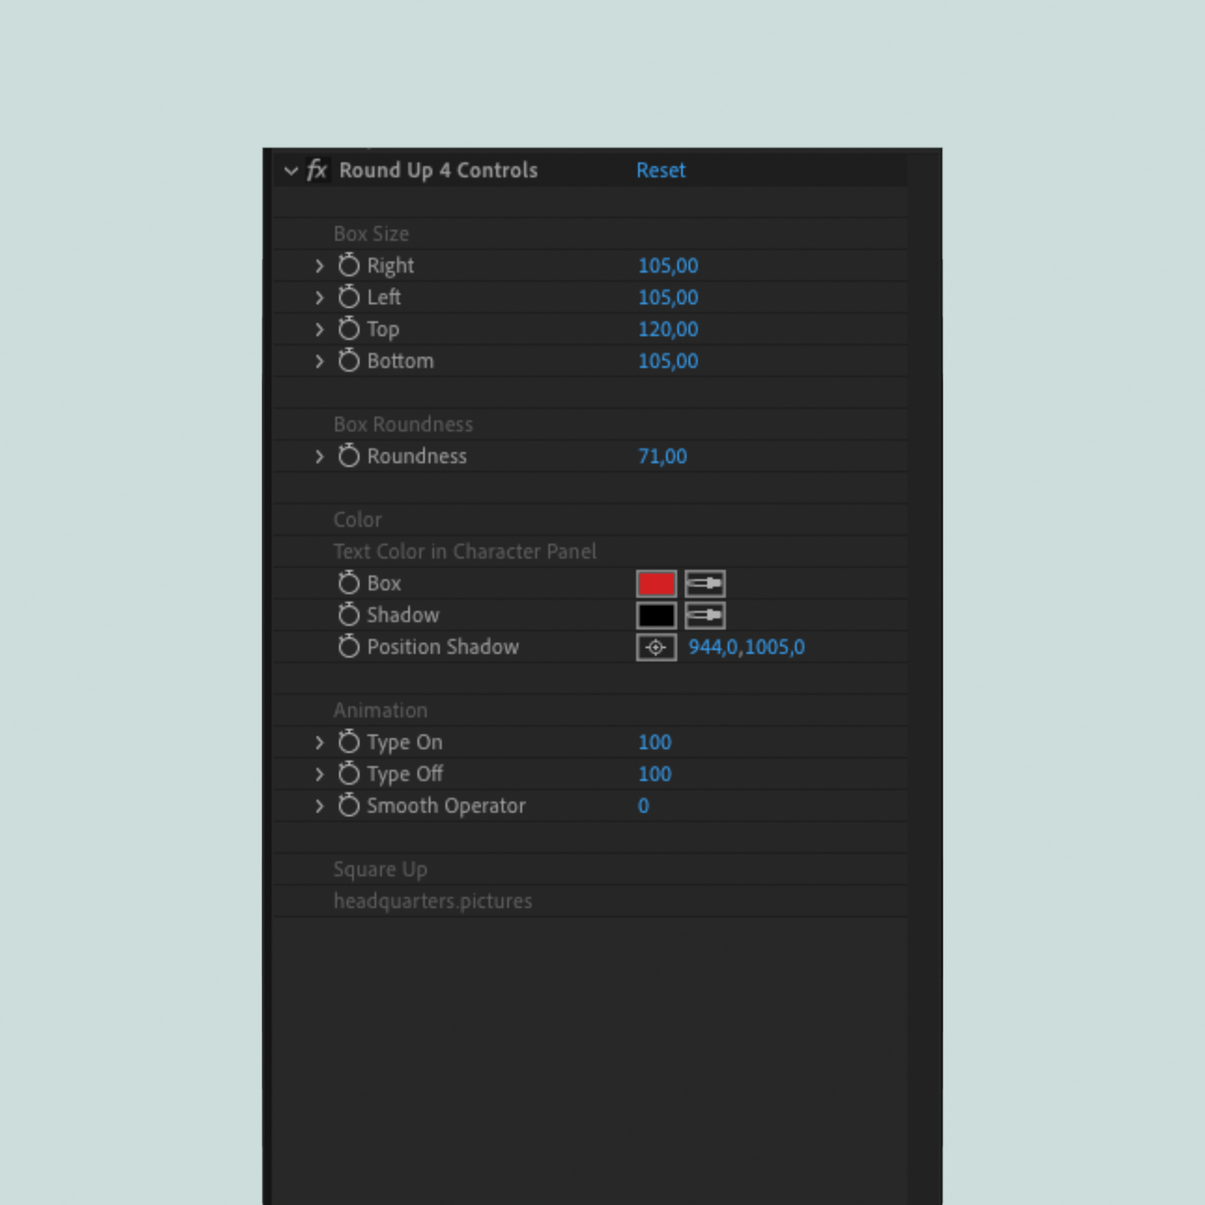The height and width of the screenshot is (1205, 1205).
Task: Toggle the Box color stopwatch
Action: coord(349,583)
